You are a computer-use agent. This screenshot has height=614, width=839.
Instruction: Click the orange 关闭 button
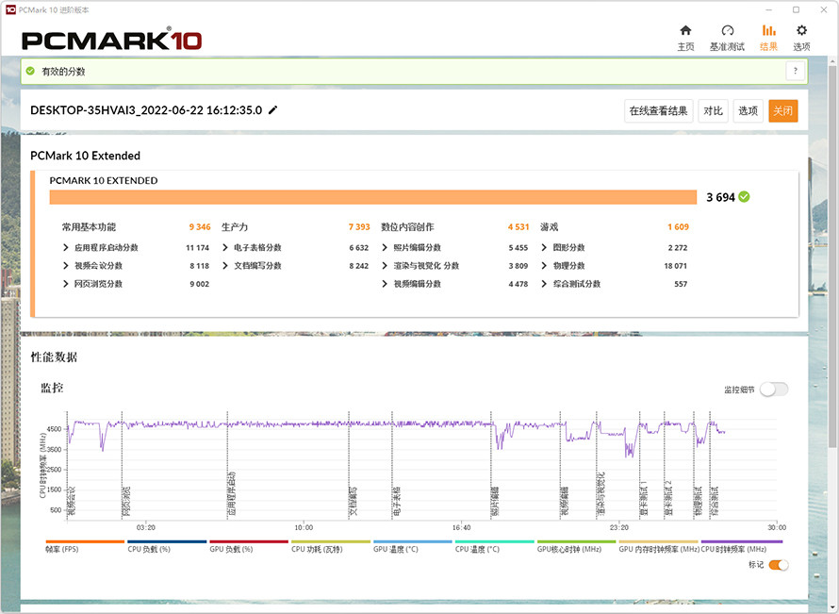[x=782, y=110]
